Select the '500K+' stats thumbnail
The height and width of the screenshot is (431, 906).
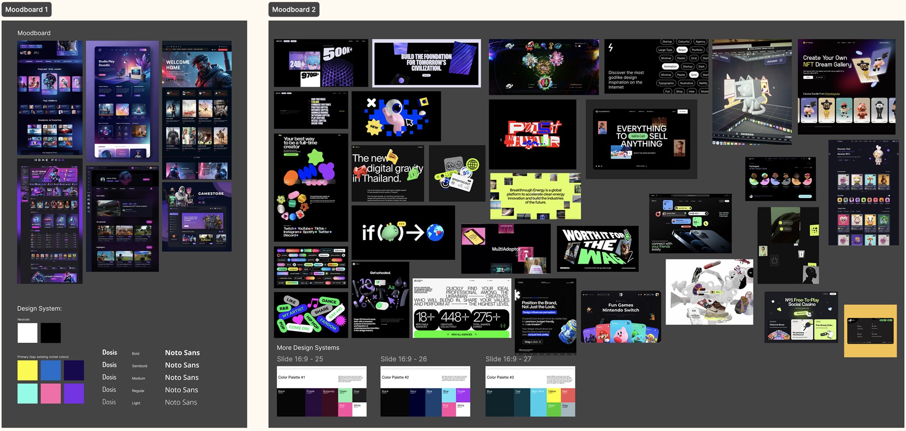[321, 63]
